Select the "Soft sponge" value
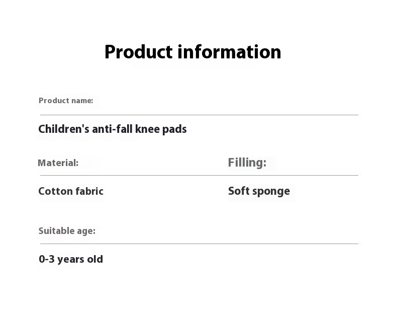397x312 pixels. 259,191
